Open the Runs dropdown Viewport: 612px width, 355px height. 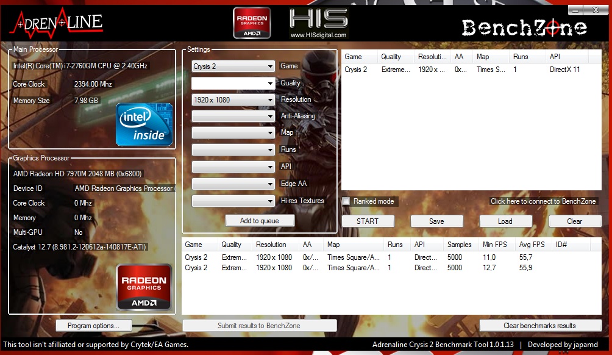click(233, 150)
